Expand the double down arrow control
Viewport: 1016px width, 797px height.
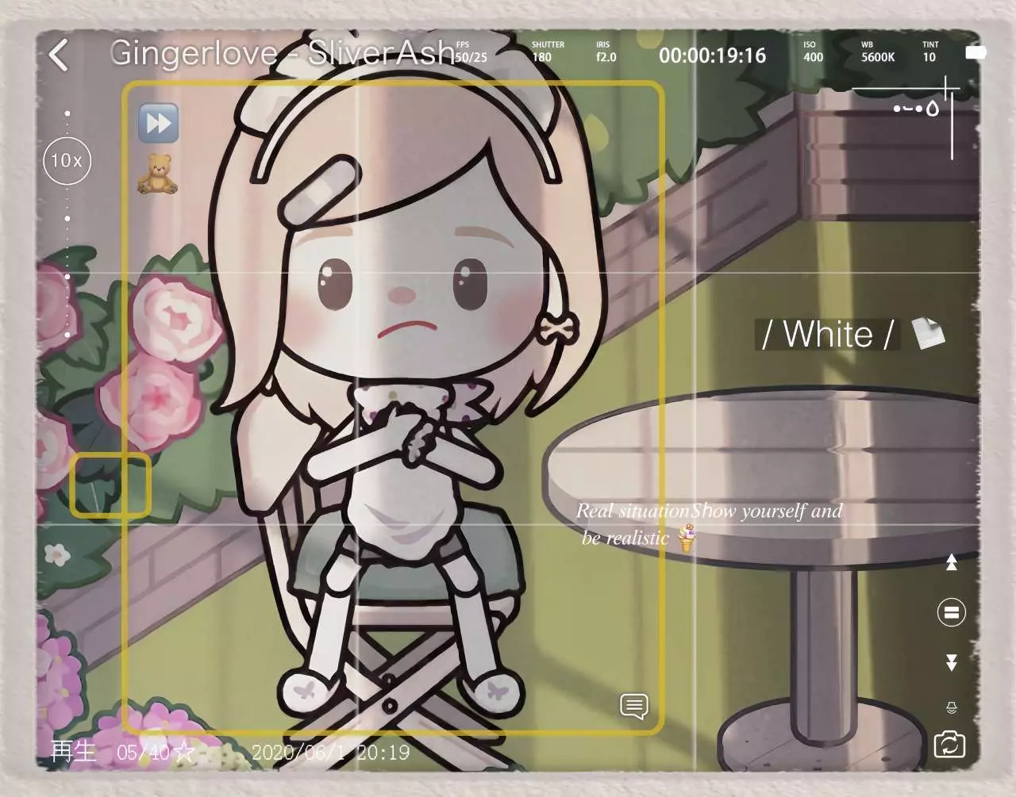pyautogui.click(x=951, y=662)
